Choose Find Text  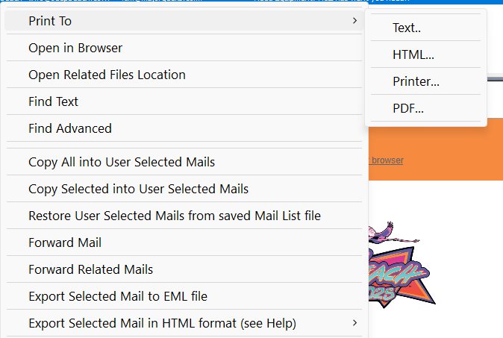53,101
